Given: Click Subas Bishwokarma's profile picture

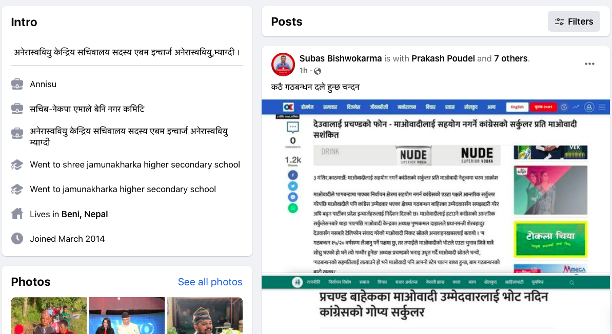Looking at the screenshot, I should pyautogui.click(x=283, y=65).
